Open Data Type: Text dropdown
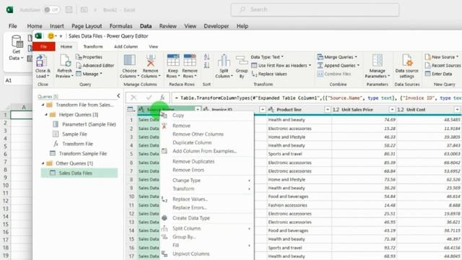The height and width of the screenshot is (260, 462). point(267,57)
